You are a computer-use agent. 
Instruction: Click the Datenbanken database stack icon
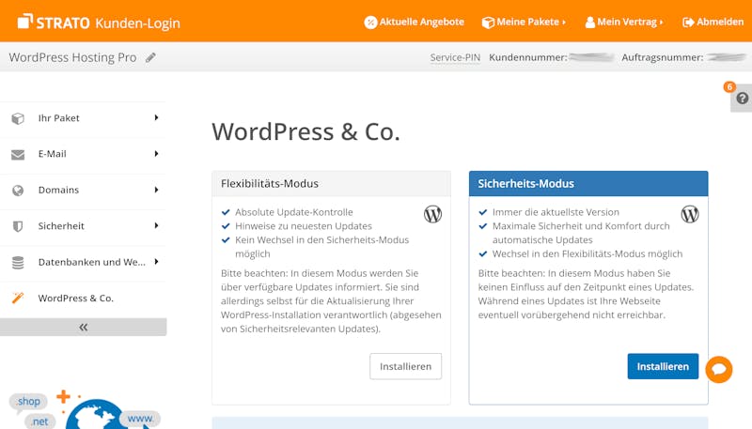[18, 263]
